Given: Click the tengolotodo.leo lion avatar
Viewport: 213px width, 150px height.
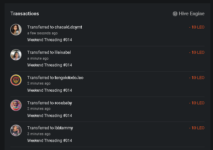Looking at the screenshot, I should 16,80.
